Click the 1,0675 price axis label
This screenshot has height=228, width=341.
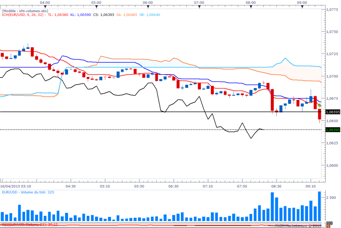click(x=332, y=98)
